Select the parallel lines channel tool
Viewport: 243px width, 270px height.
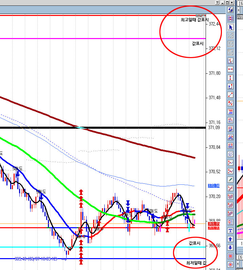tap(230, 154)
